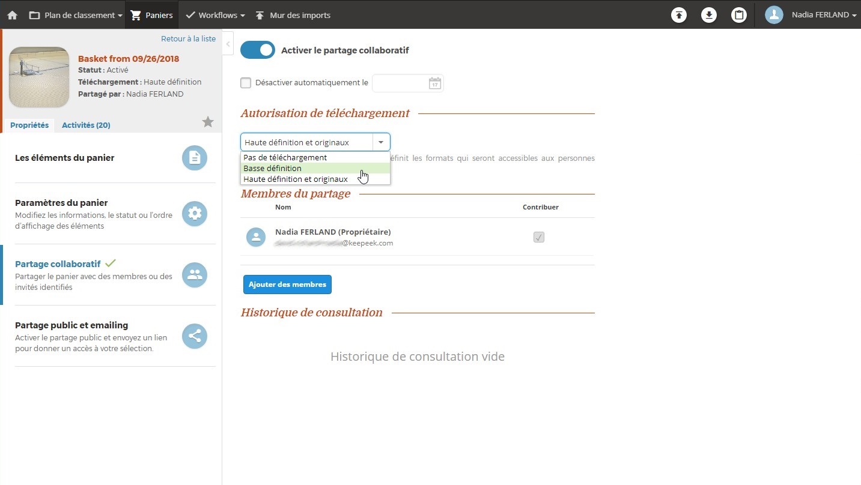Click the document icon for basket elements

(x=195, y=158)
